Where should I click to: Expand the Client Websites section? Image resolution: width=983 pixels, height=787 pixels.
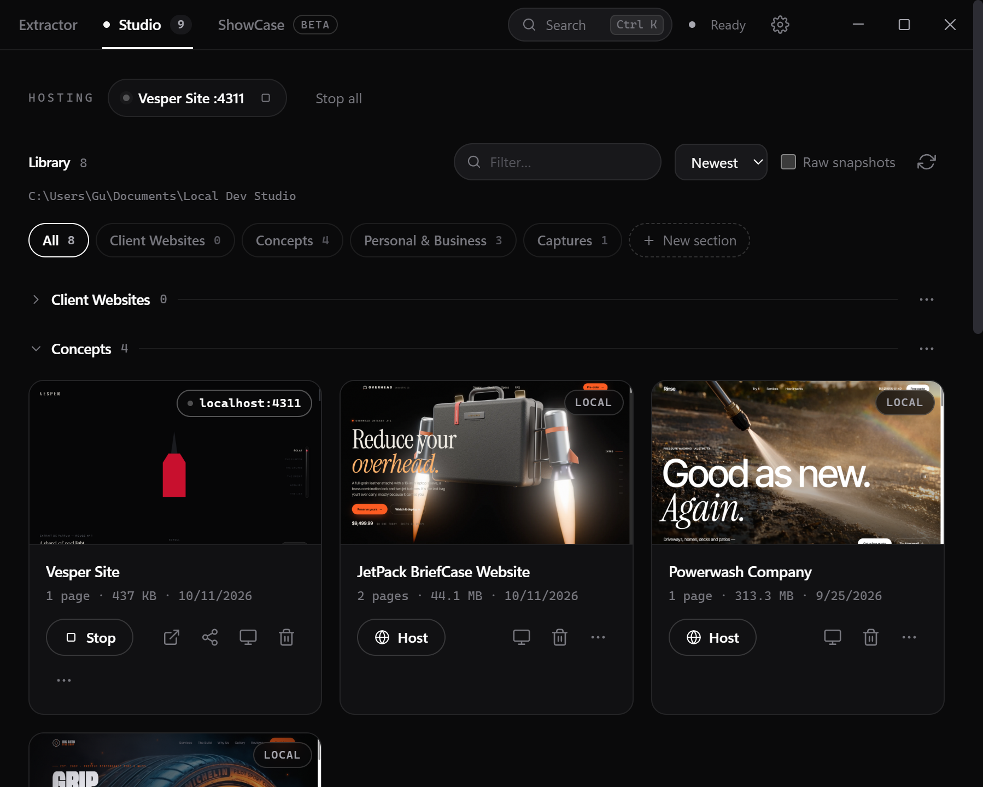click(x=36, y=299)
